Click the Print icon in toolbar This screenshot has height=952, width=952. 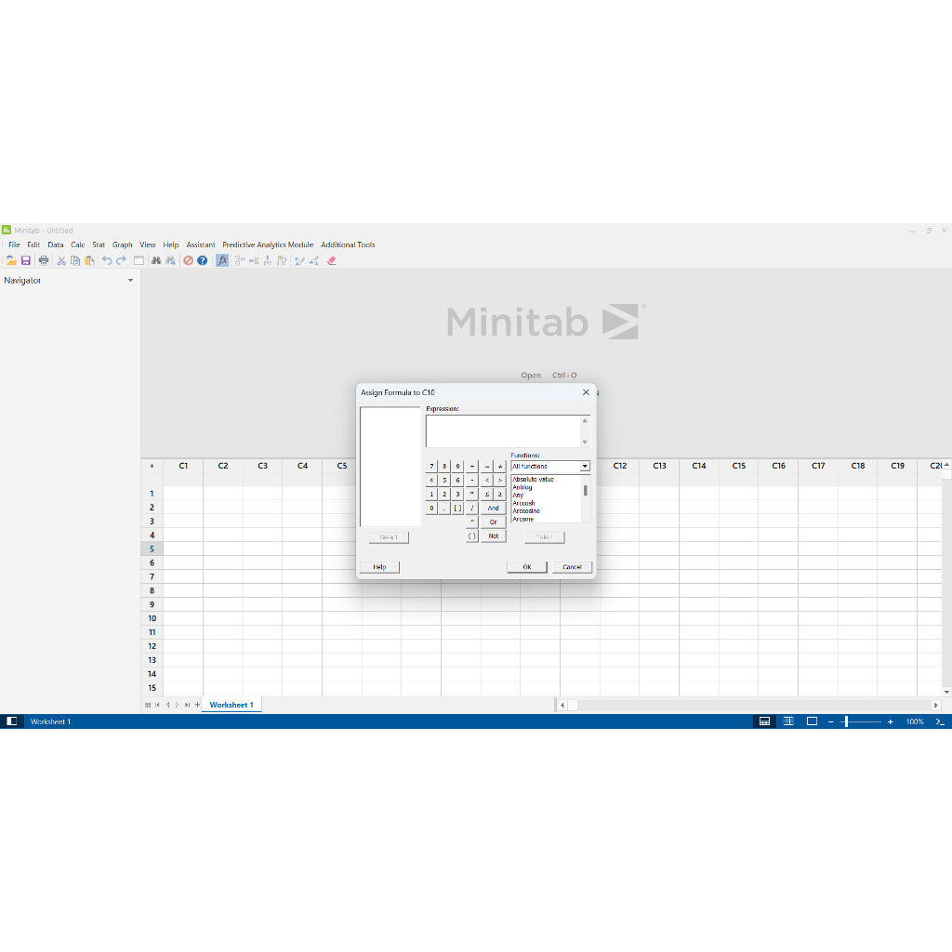44,261
